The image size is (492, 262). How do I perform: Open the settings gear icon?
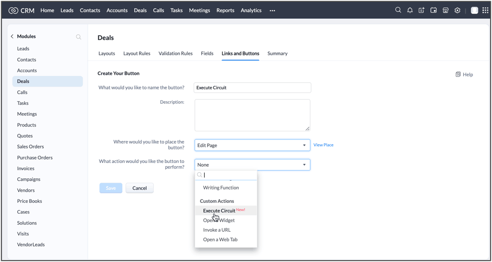click(x=457, y=11)
